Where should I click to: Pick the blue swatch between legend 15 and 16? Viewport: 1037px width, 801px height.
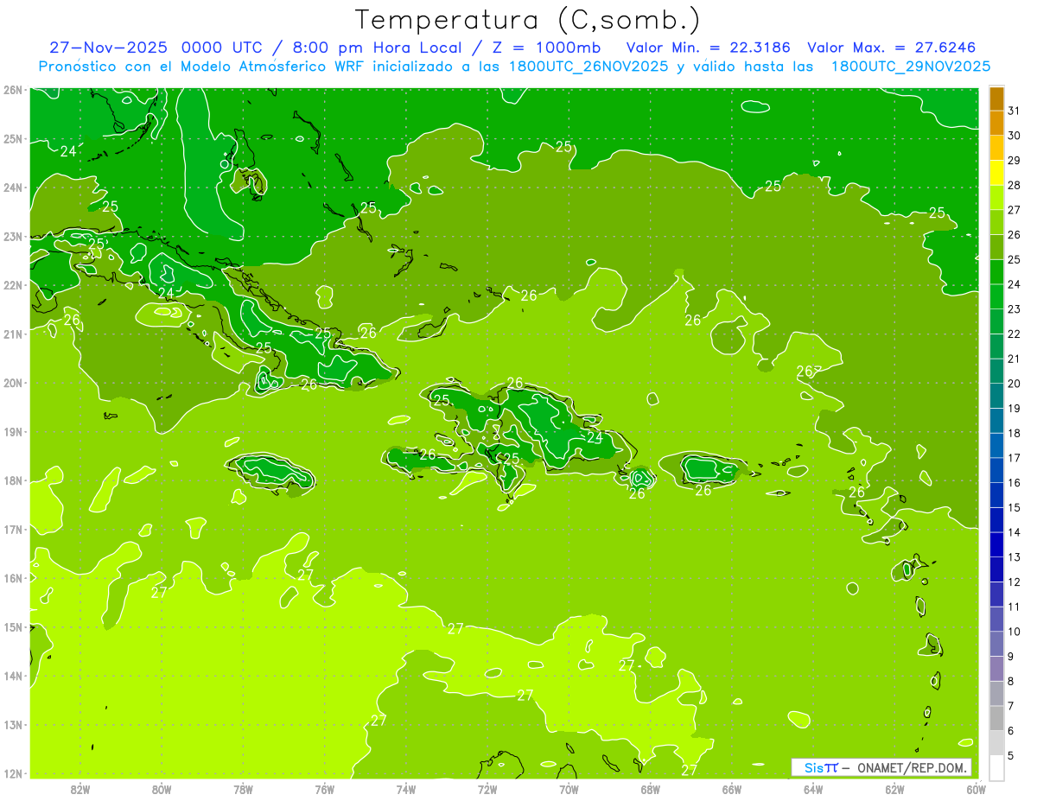(x=996, y=495)
